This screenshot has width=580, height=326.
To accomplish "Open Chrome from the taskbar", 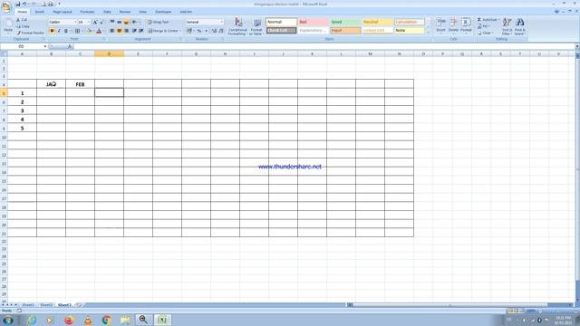I will coord(107,320).
